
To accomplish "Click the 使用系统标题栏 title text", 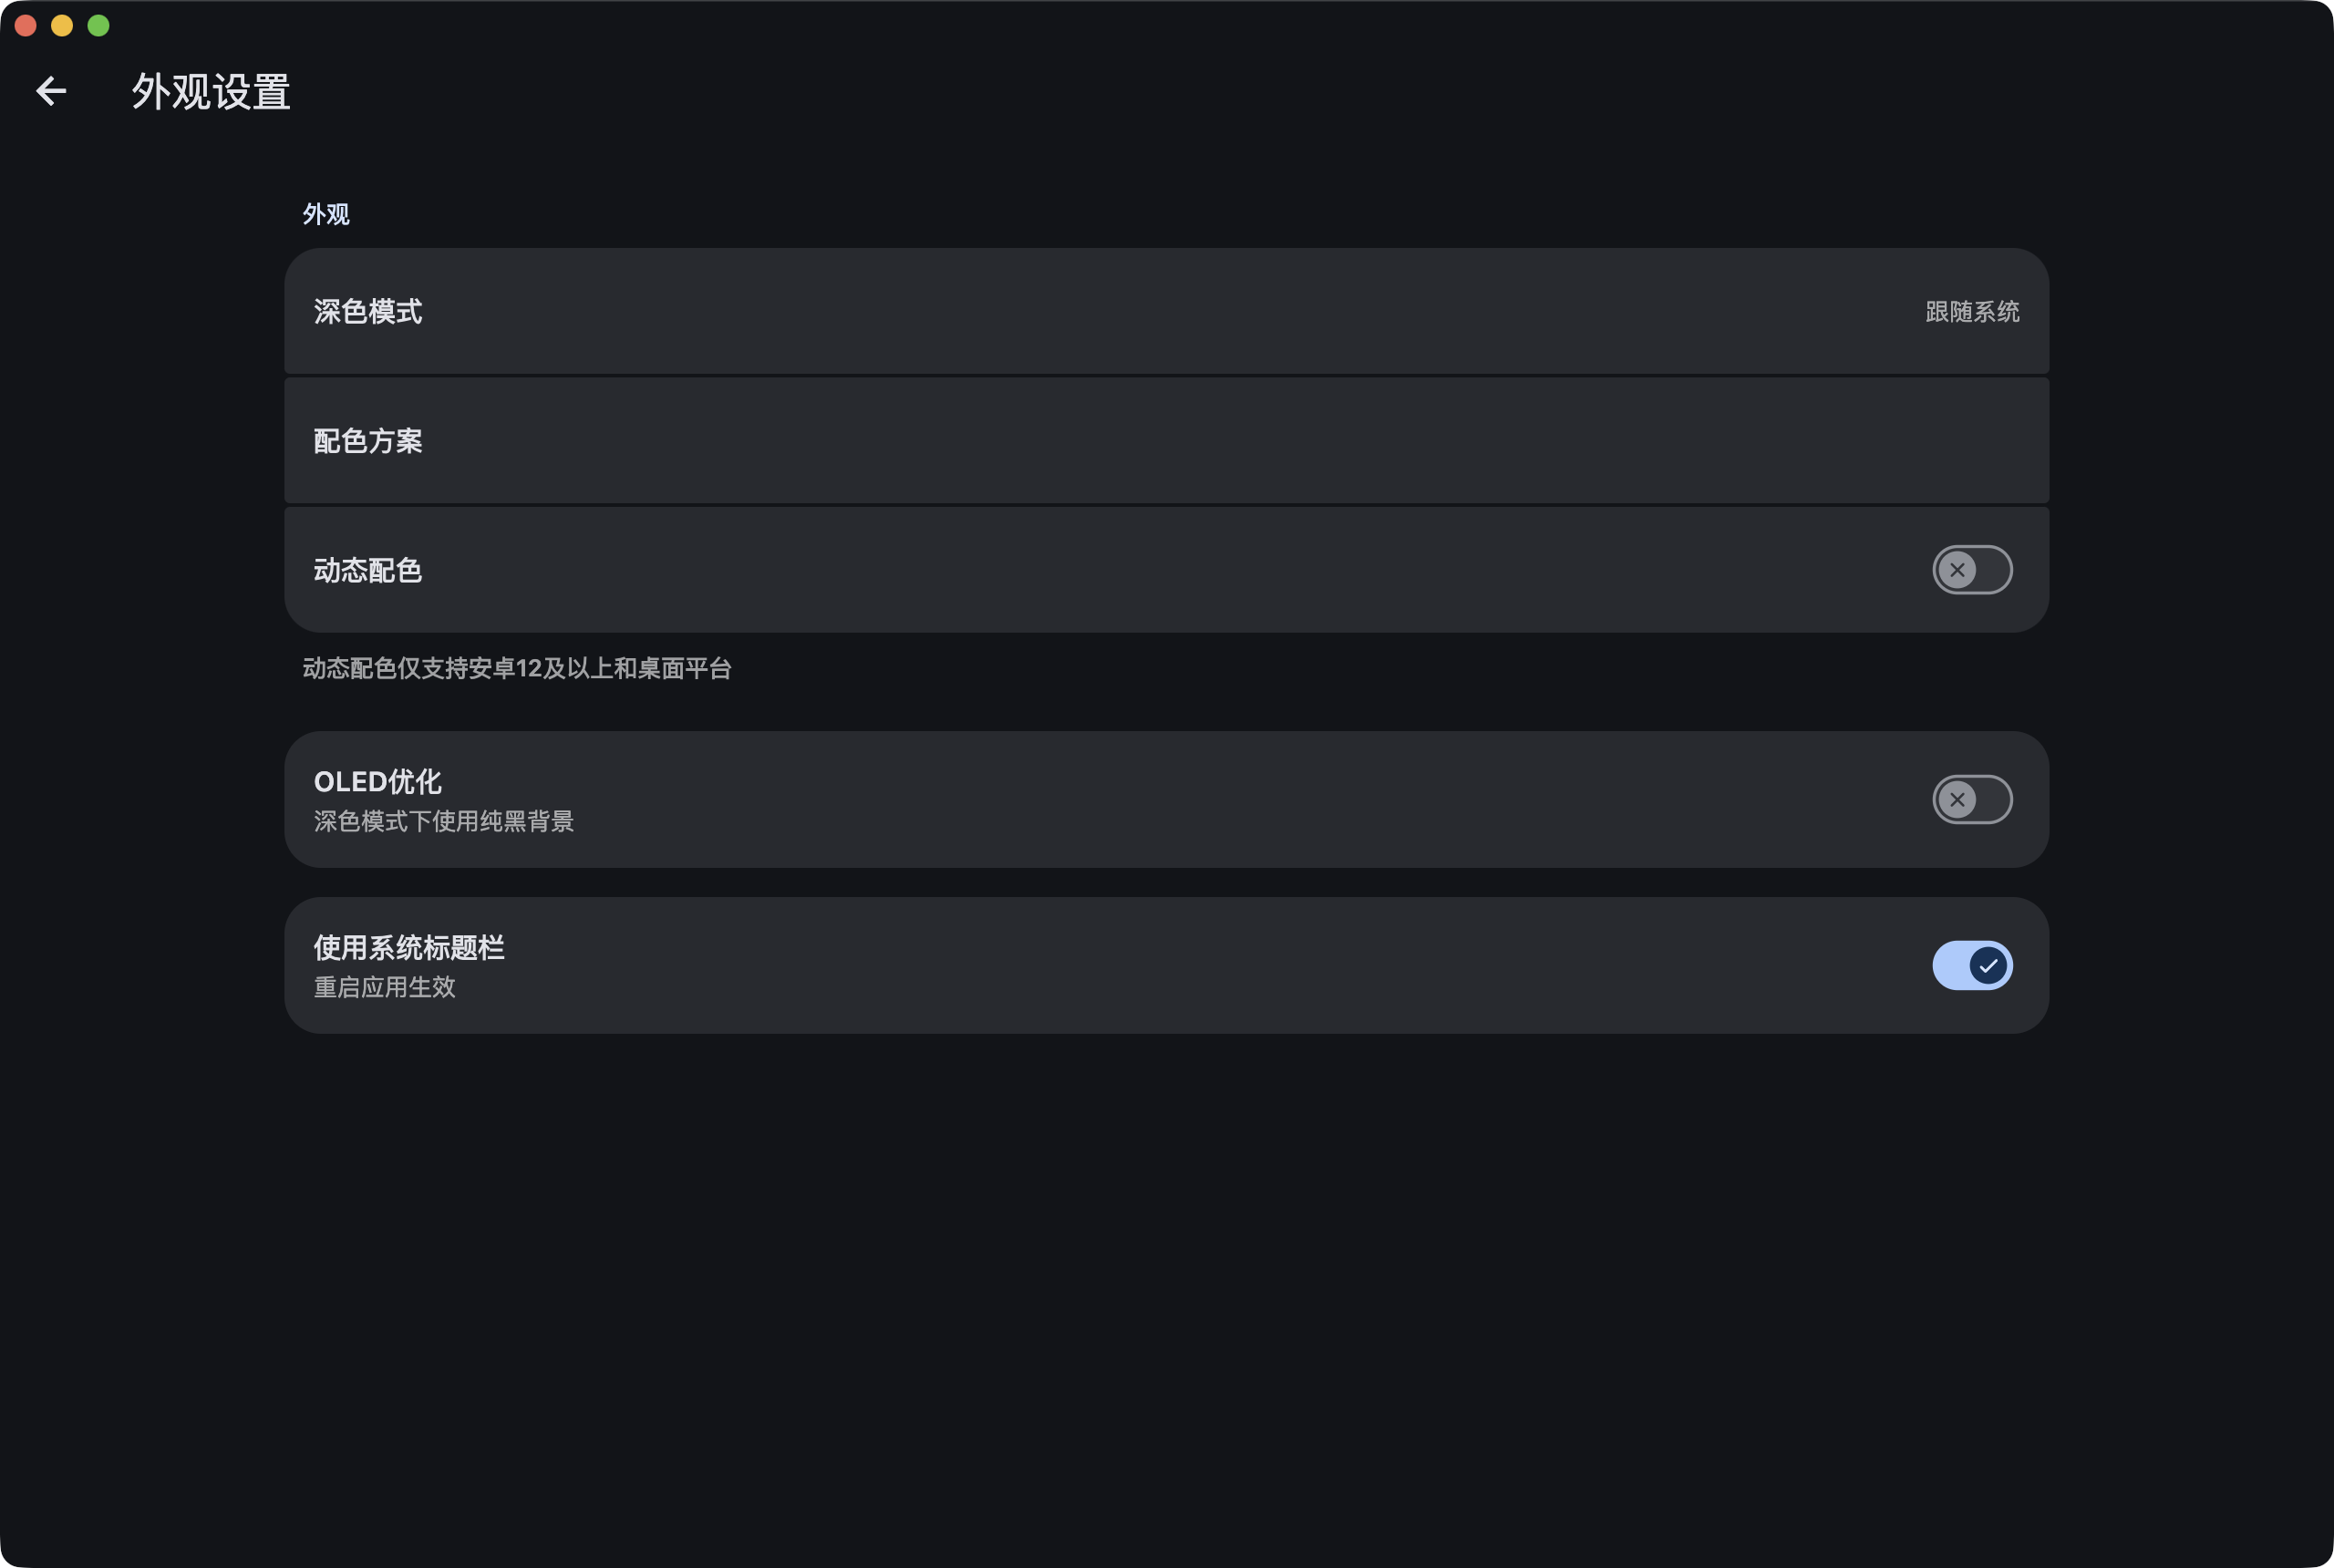I will [x=409, y=947].
